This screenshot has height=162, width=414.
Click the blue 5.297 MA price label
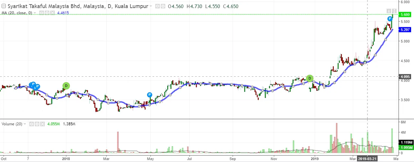(406, 29)
